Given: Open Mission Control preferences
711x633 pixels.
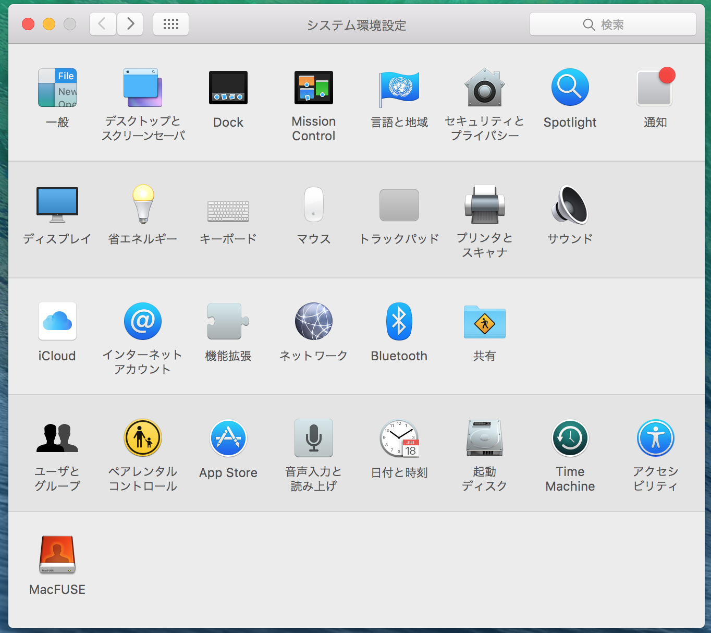Looking at the screenshot, I should click(314, 88).
